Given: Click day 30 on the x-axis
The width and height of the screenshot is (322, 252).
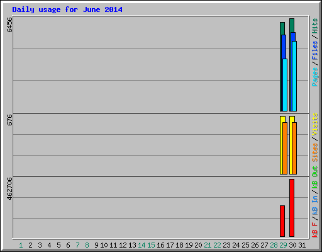Looking at the screenshot, I should 292,245.
